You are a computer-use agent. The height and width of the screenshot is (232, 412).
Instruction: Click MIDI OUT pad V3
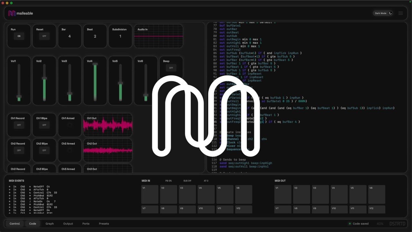[x=321, y=194]
